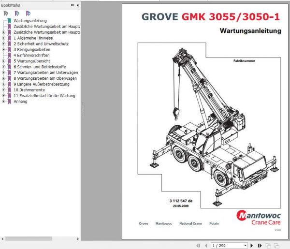Image resolution: width=290 pixels, height=249 pixels.
Task: Click the Grove brand name in footer
Action: tap(144, 223)
